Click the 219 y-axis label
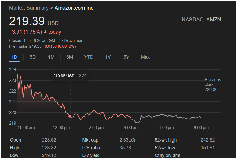 [12, 123]
